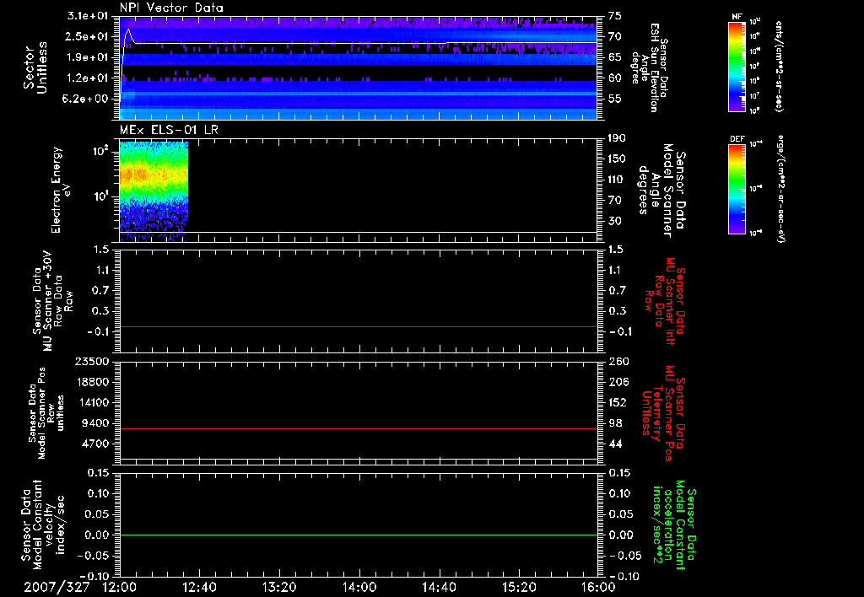864x597 pixels.
Task: Click the NF color scale bar
Action: click(x=737, y=67)
